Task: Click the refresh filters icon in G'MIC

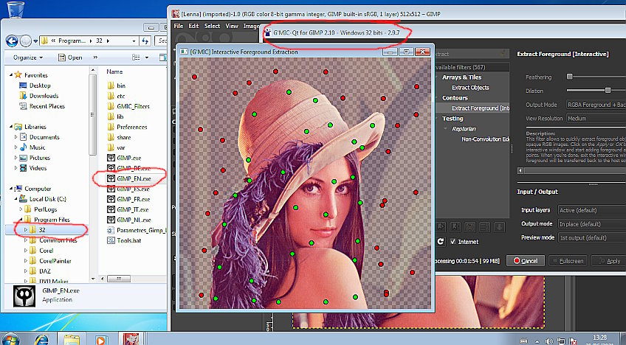Action: point(441,241)
